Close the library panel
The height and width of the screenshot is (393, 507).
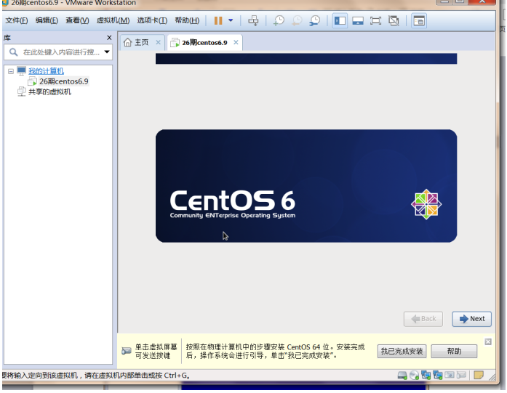[x=109, y=38]
